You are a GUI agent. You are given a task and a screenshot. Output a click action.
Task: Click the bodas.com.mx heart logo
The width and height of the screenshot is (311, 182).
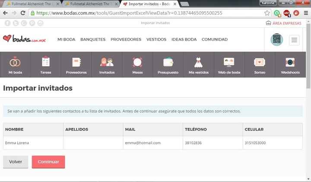point(24,38)
